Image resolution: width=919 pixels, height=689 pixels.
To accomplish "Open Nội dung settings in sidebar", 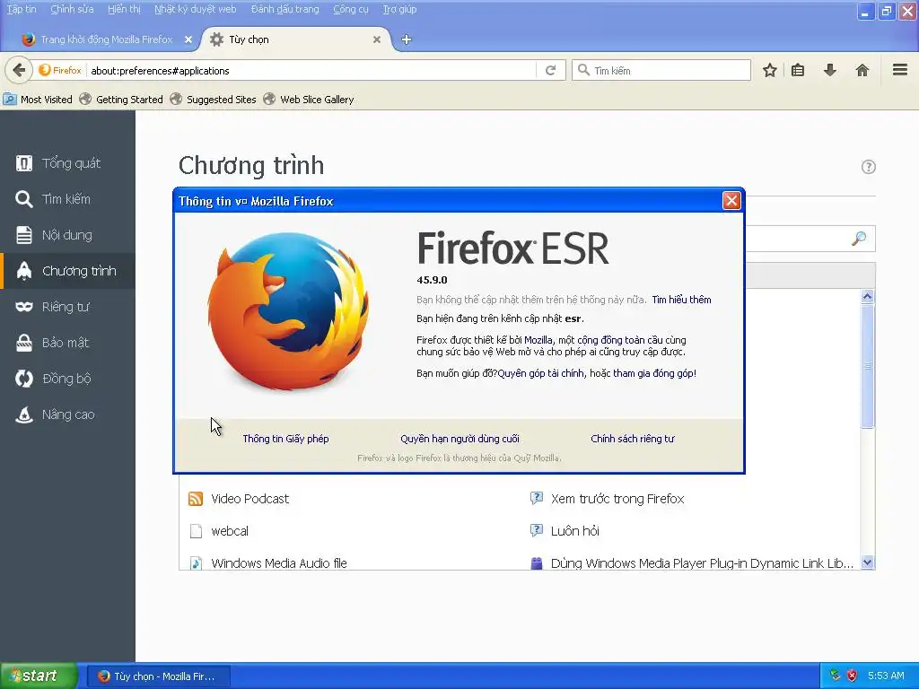I will tap(67, 235).
